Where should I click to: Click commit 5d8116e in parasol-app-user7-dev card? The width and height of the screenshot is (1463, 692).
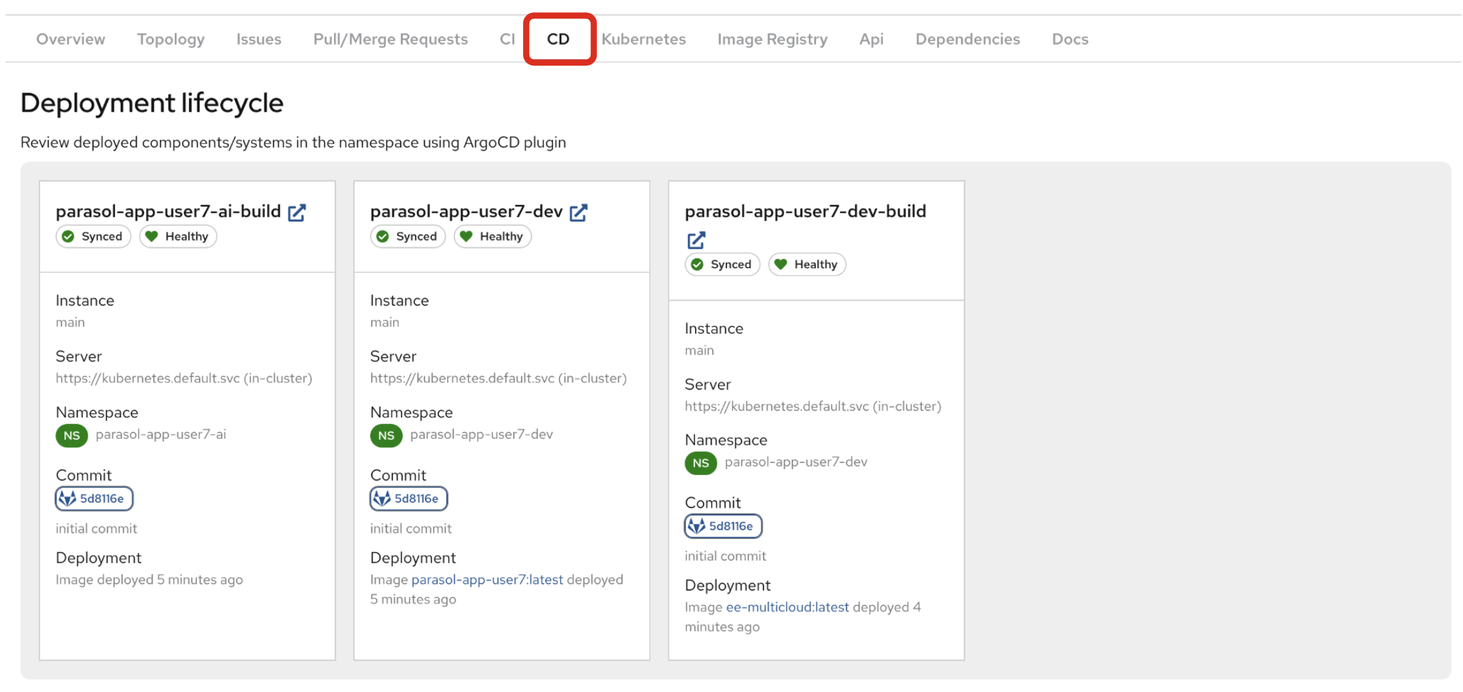[x=409, y=499]
